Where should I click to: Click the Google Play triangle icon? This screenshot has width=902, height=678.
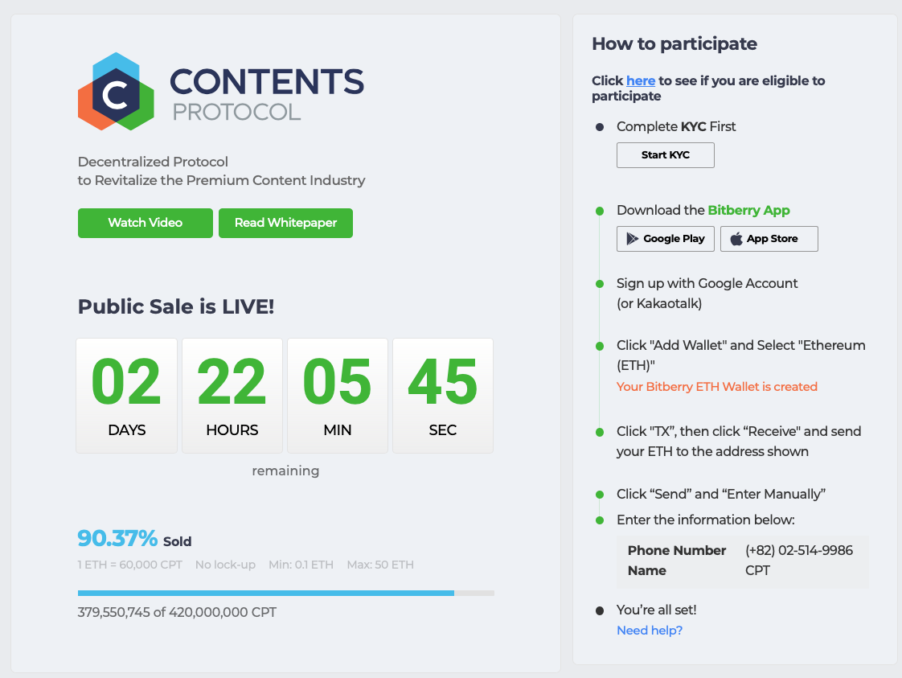click(632, 239)
